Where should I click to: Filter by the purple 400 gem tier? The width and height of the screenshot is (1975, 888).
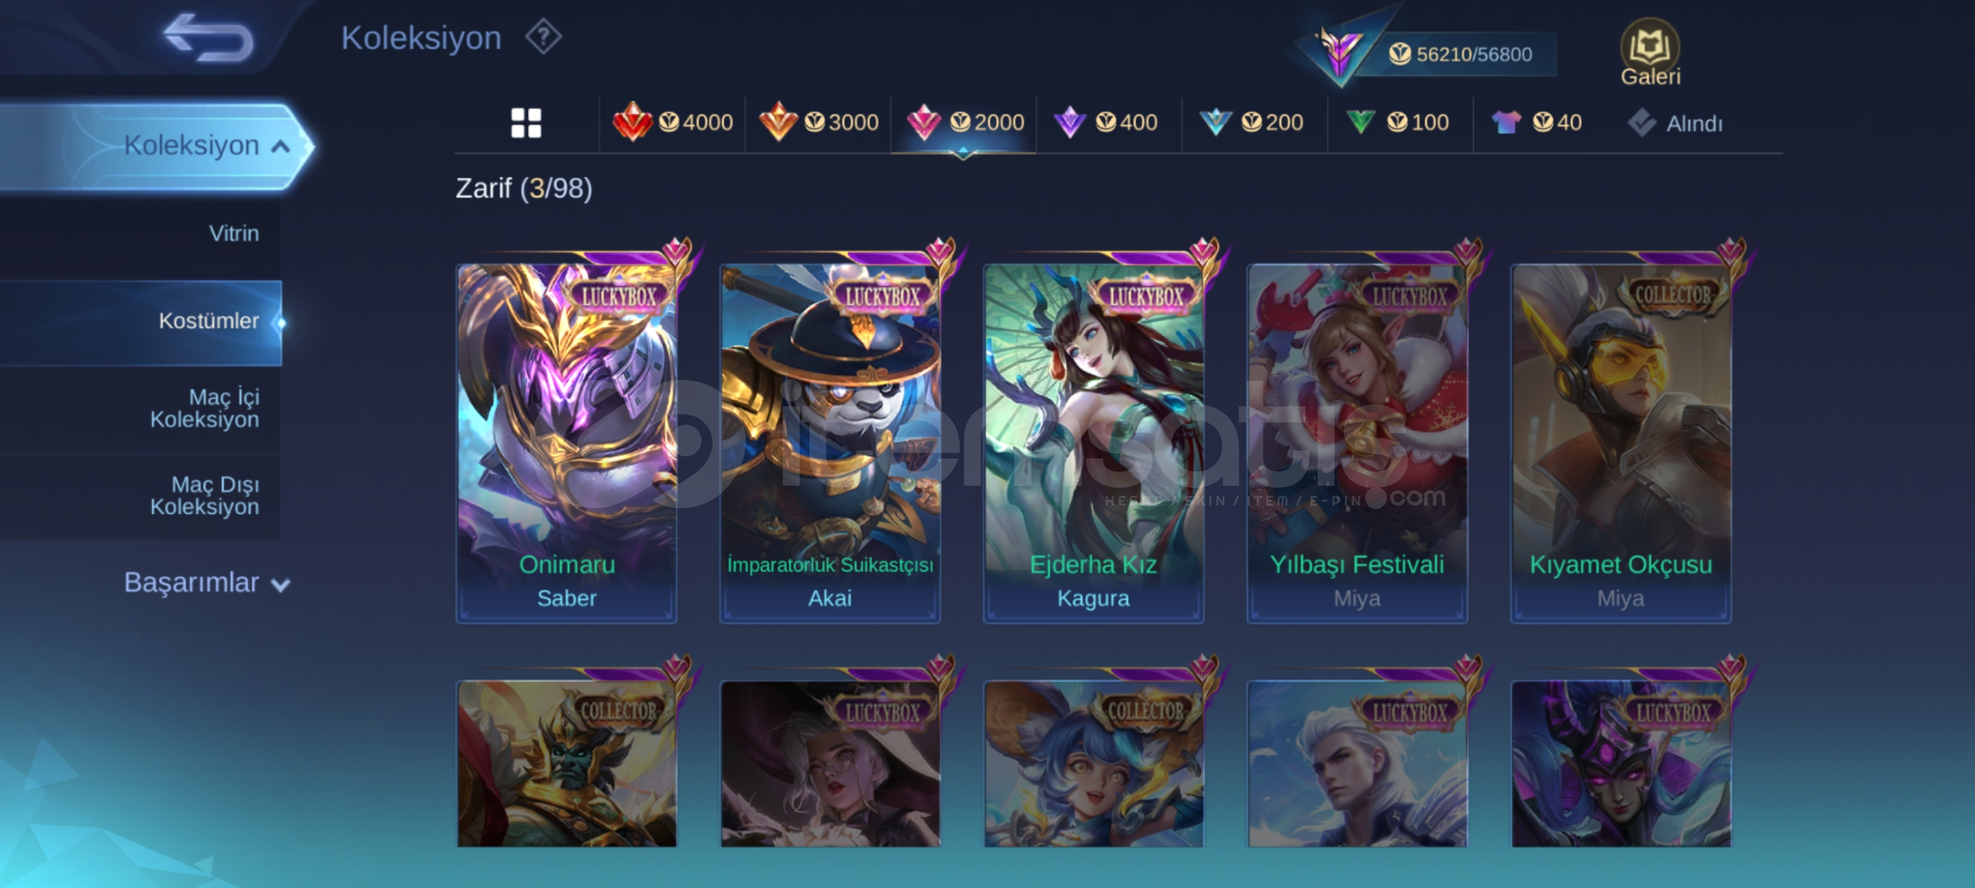pos(1106,123)
